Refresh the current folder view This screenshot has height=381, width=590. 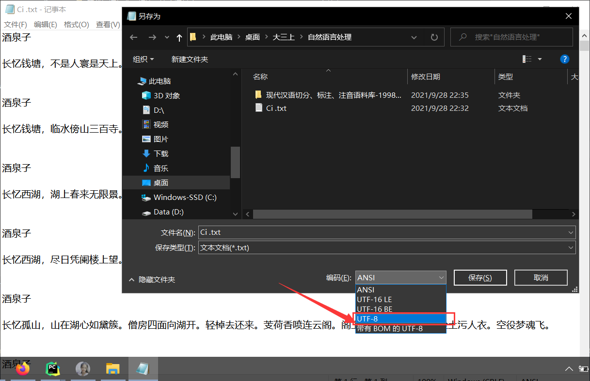coord(434,37)
